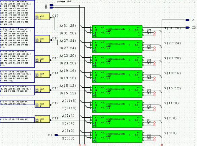This screenshot has width=197, height=146.
Task: Select the green add4 instance I_7
Action: pyautogui.click(x=117, y=136)
